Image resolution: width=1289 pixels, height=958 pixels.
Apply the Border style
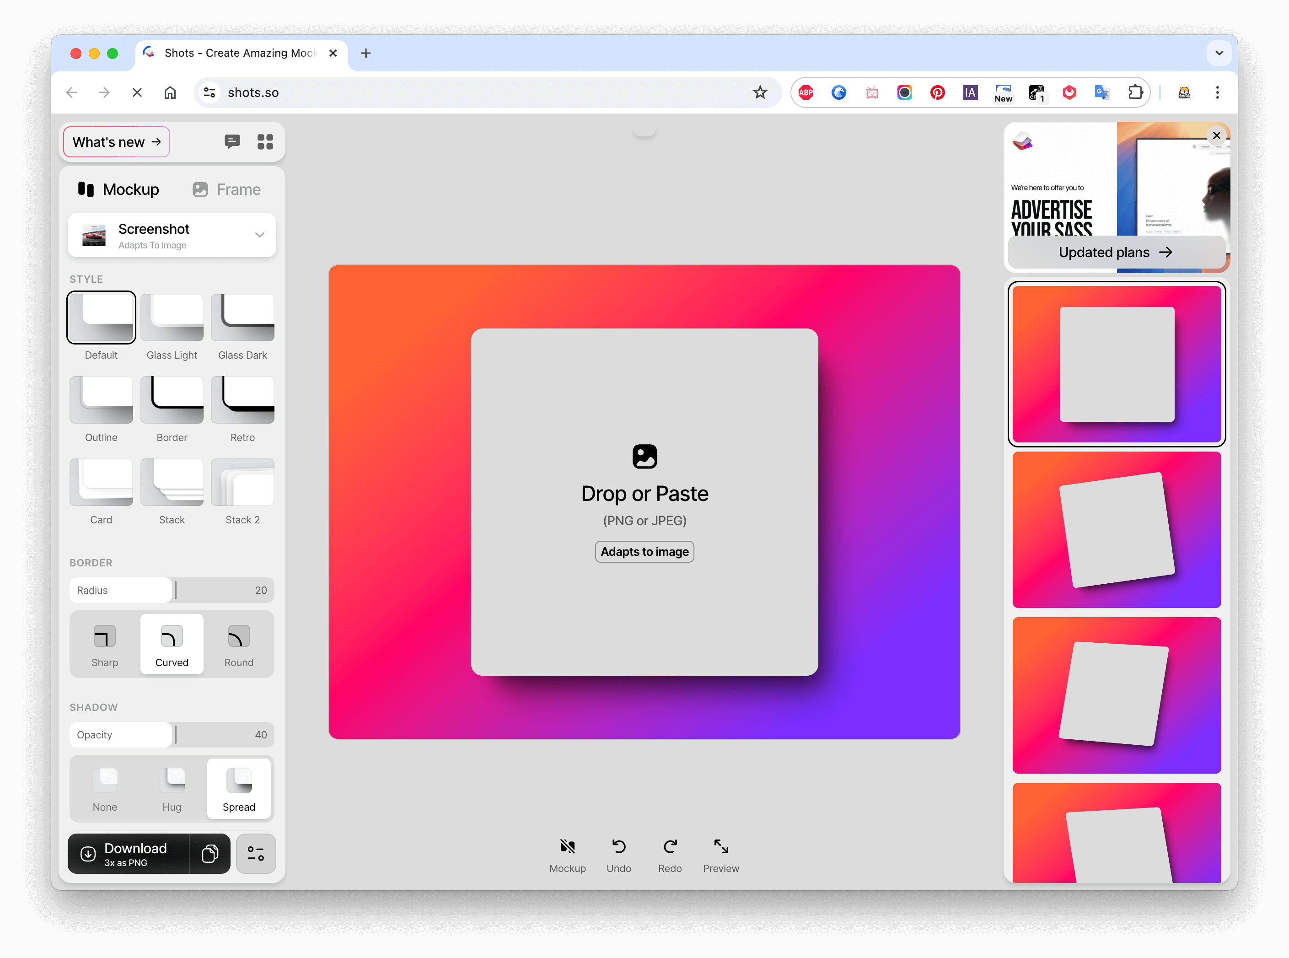[172, 400]
